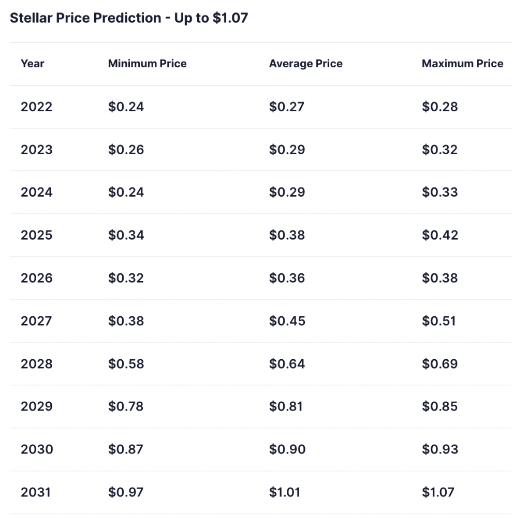This screenshot has height=528, width=528.
Task: Click the Minimum Price column header
Action: (x=147, y=64)
